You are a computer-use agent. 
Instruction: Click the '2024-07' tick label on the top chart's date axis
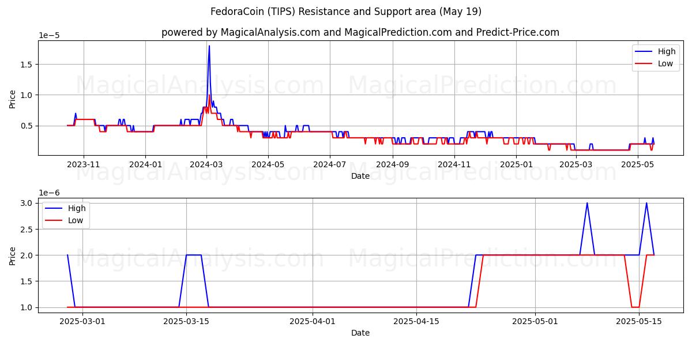[330, 164]
